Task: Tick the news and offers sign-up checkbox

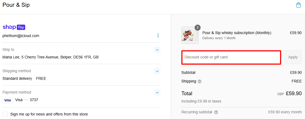Action: click(5, 114)
